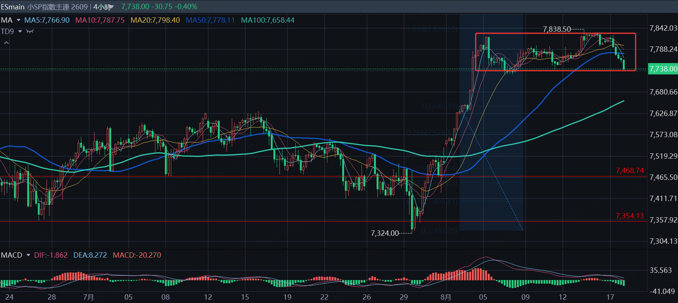Select the red 7,468.74 level label
Screen dimensions: 678x303
coord(630,171)
